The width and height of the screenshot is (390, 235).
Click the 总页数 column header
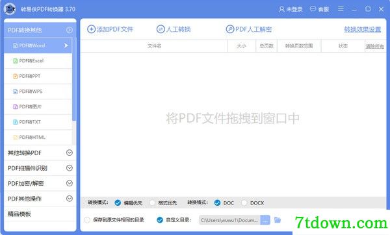(266, 46)
